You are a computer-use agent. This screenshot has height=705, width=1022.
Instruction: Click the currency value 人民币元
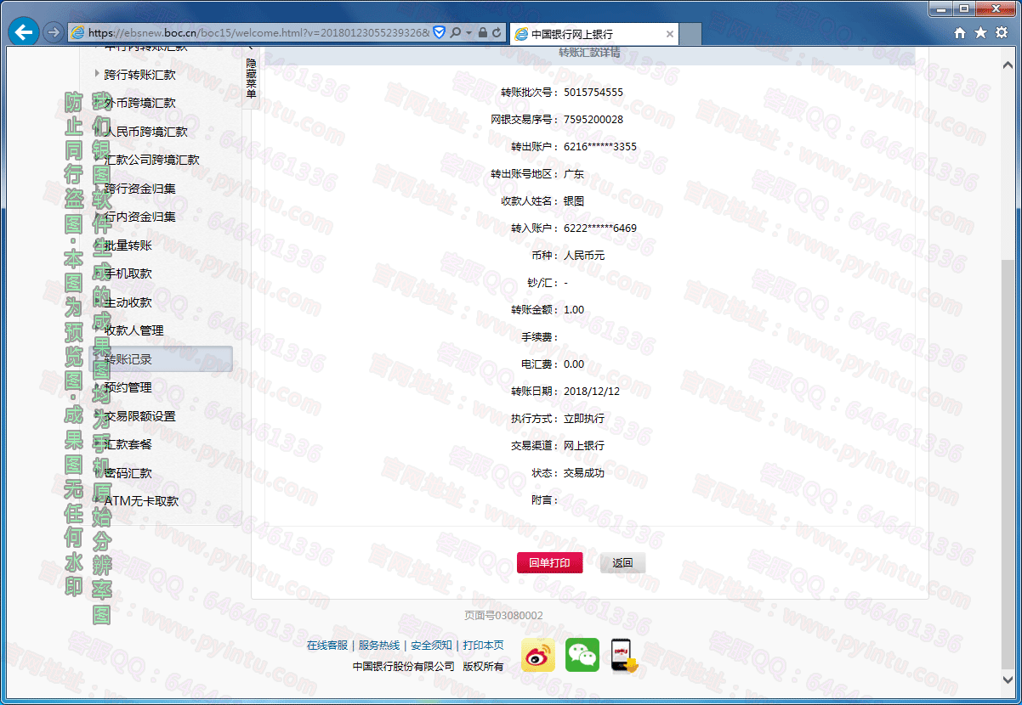[584, 256]
